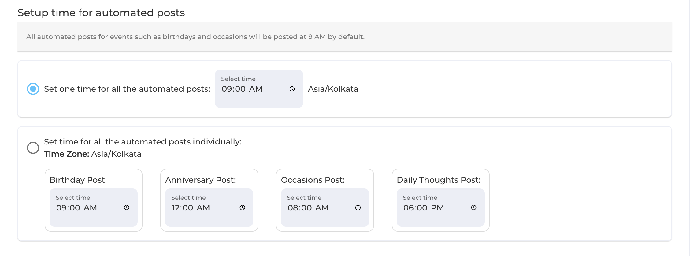Open the Birthday Post clock picker icon
The width and height of the screenshot is (690, 256).
[127, 207]
